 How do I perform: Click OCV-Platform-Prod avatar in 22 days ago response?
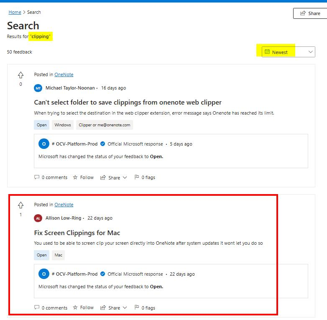44,274
